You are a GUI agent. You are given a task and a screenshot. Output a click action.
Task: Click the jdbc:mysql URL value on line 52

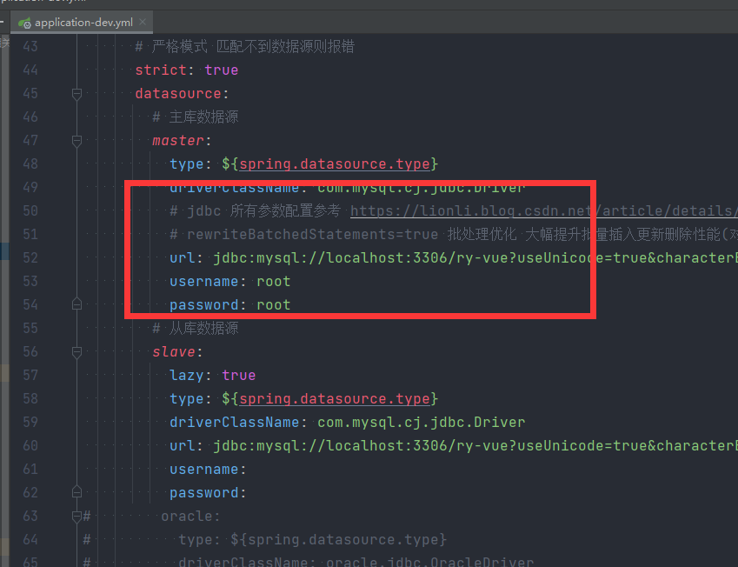click(475, 258)
